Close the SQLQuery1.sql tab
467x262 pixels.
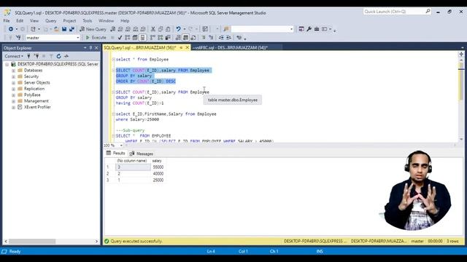[188, 47]
